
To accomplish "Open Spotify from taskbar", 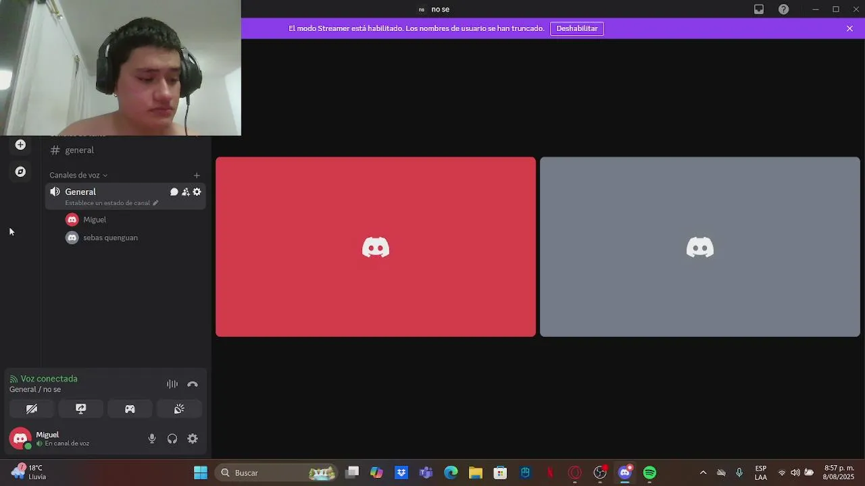I will click(649, 473).
